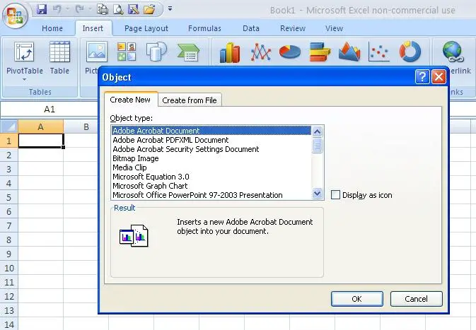Click the dialog Help question mark button
476x330 pixels.
(422, 77)
